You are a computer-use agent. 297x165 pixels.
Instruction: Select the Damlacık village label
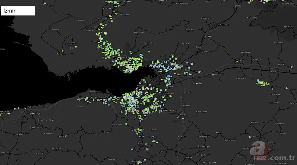(x=245, y=52)
